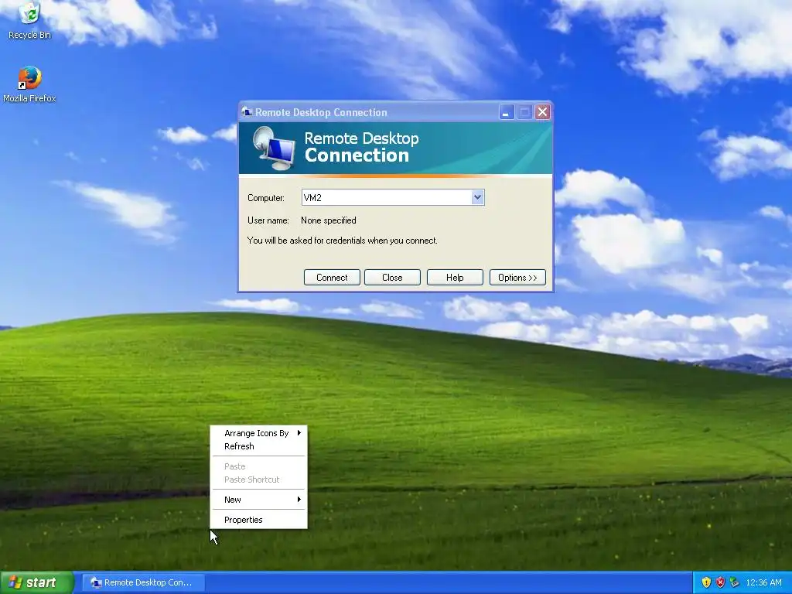Open the Recycle Bin desktop icon
This screenshot has height=594, width=792.
pos(29,21)
